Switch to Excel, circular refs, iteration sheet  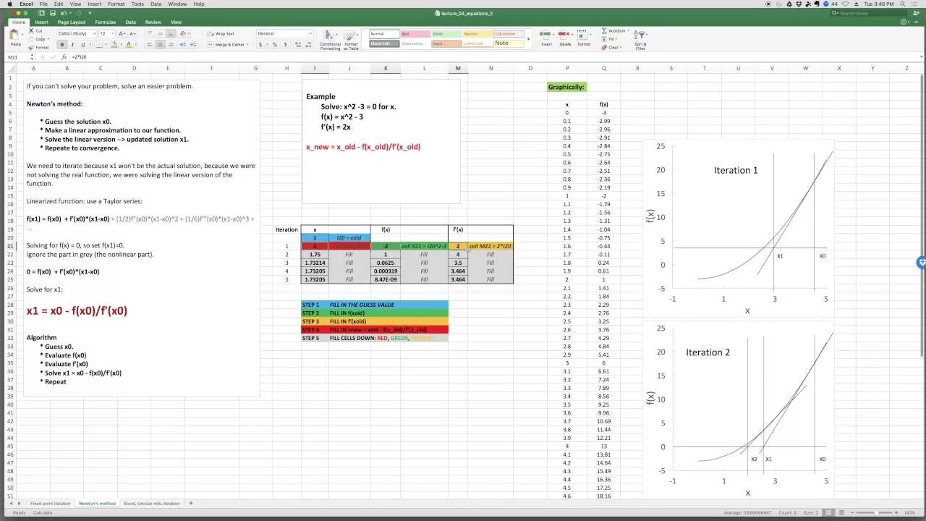pyautogui.click(x=152, y=503)
